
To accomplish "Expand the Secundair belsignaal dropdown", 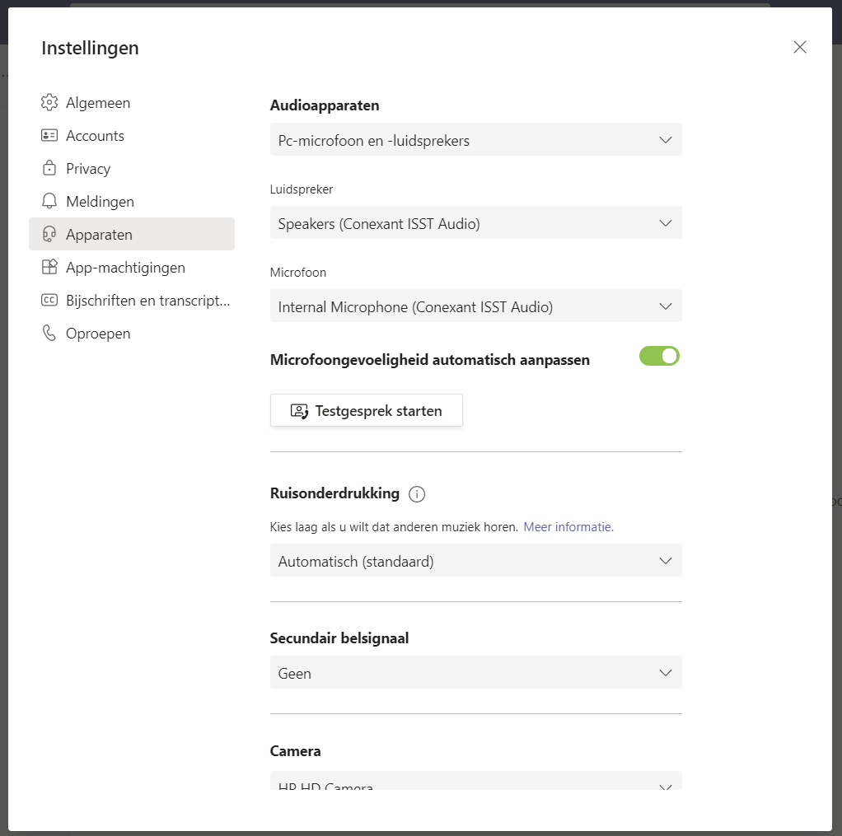I will point(475,672).
